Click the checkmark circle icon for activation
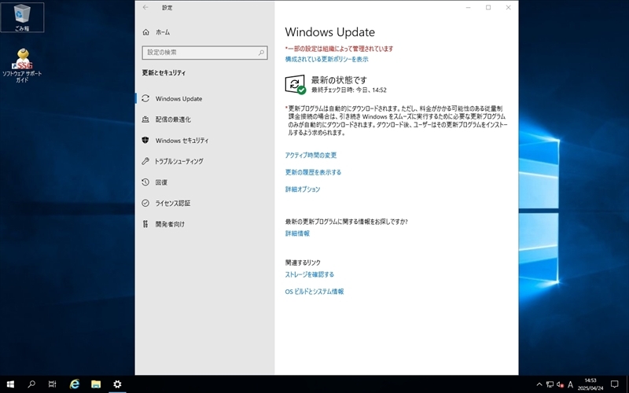The image size is (629, 393). [145, 203]
